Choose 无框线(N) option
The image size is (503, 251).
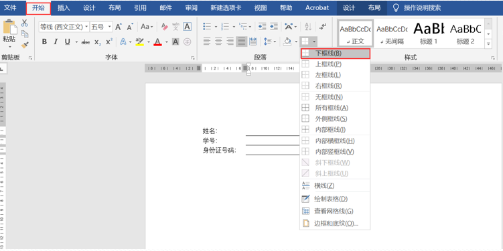tap(335, 97)
